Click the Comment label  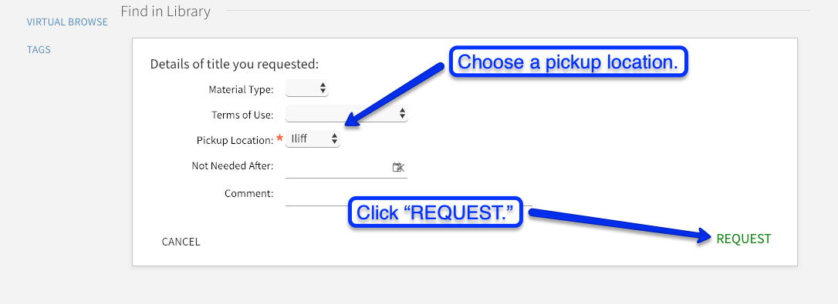click(x=249, y=194)
